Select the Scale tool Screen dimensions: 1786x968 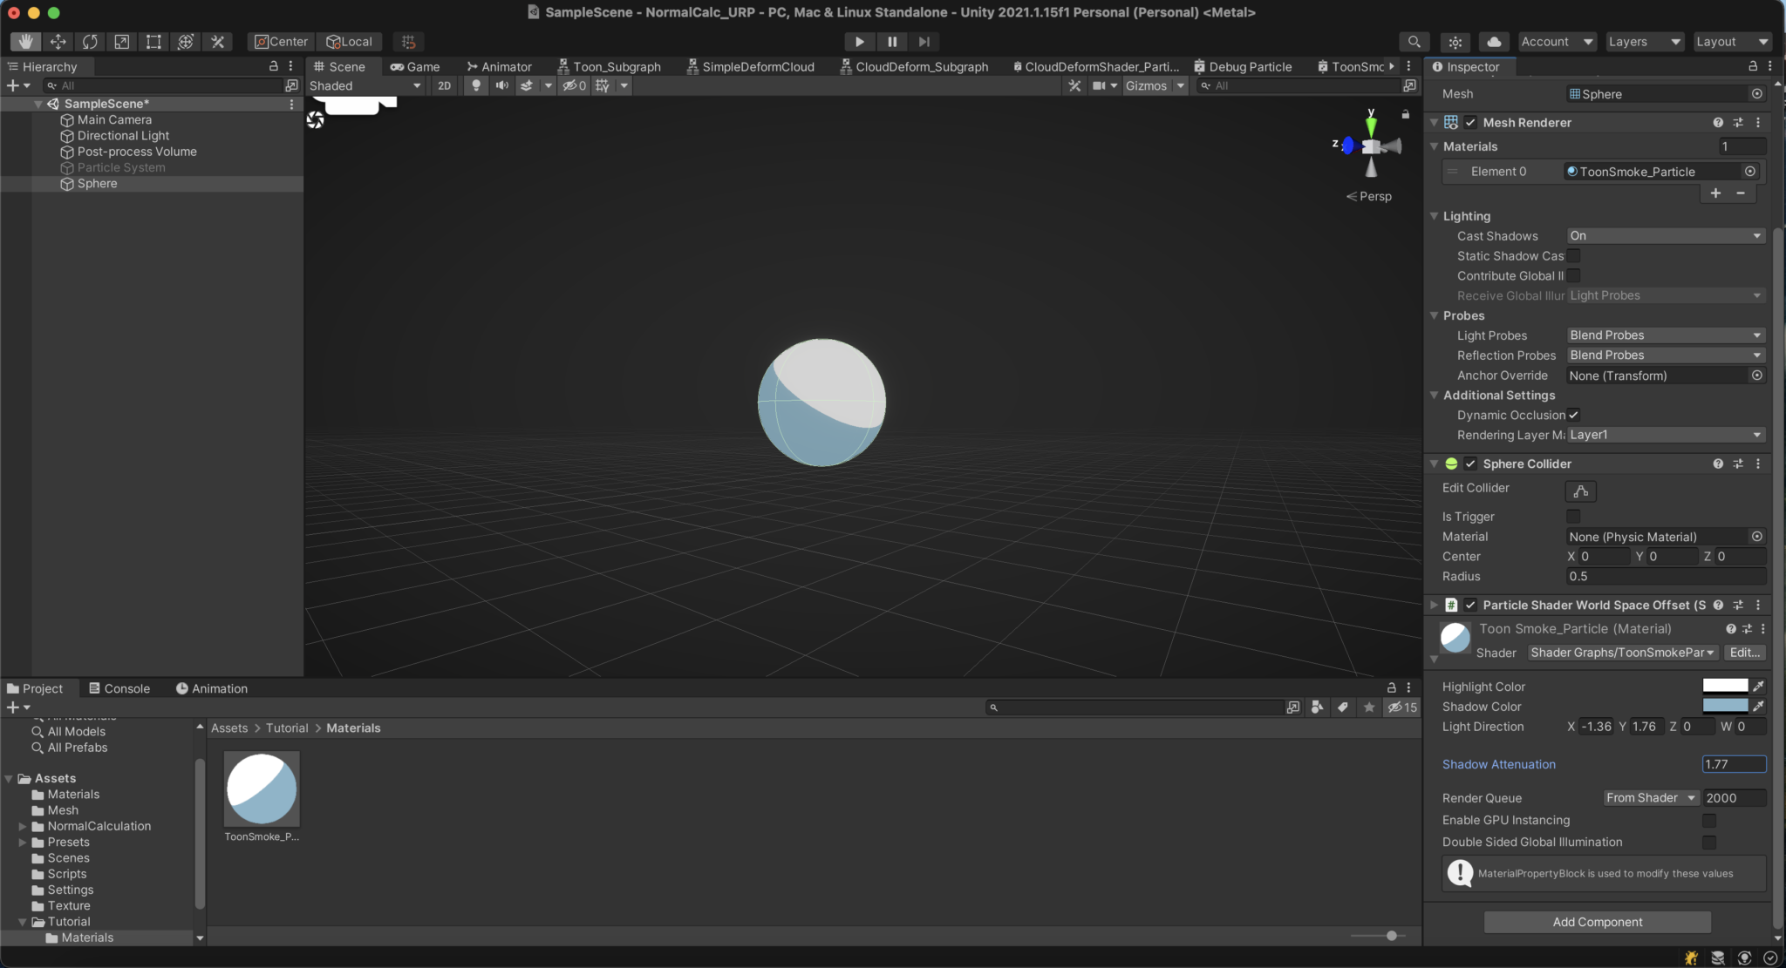(x=122, y=41)
